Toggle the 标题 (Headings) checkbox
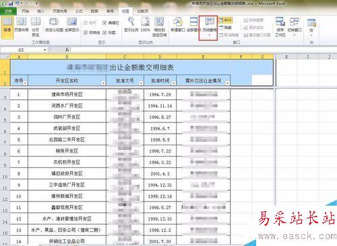 (x=104, y=32)
